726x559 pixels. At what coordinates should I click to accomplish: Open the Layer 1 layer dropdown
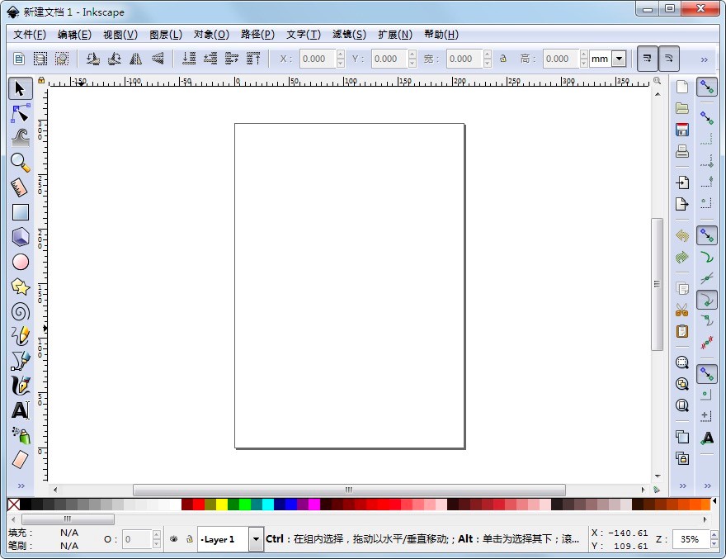click(255, 539)
